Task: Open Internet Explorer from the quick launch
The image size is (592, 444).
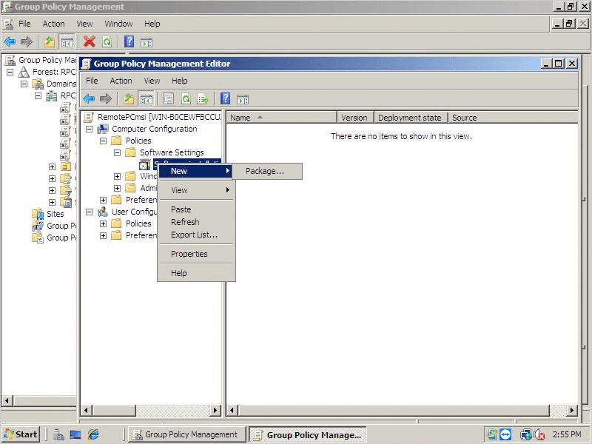Action: [x=93, y=434]
